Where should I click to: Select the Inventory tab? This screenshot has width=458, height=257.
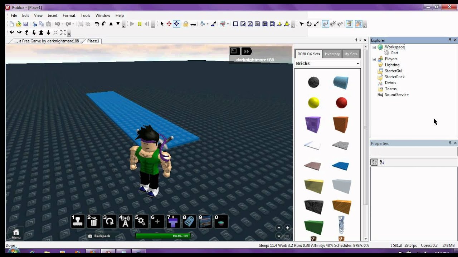(x=332, y=54)
